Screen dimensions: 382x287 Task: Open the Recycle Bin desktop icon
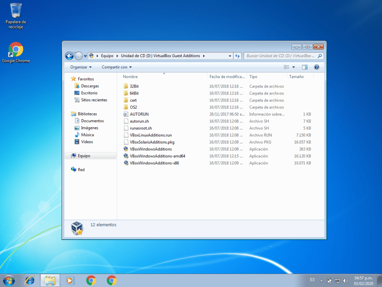coord(16,11)
